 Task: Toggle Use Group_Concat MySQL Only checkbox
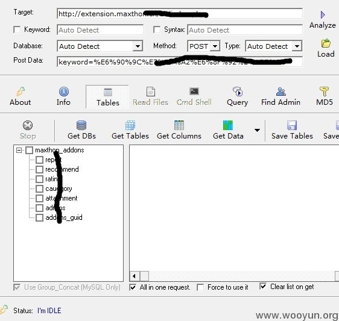17,287
